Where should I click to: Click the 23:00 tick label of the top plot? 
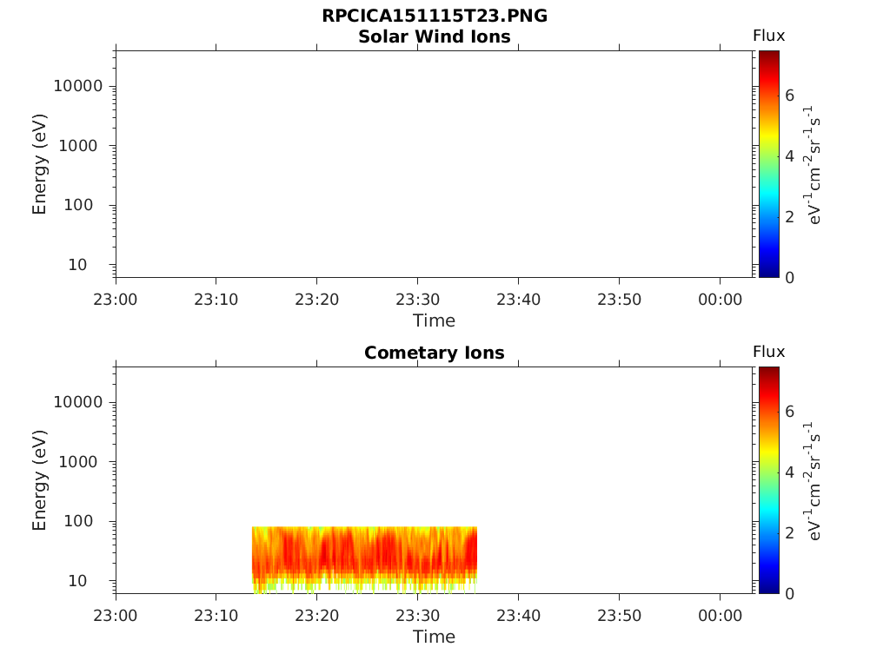(116, 300)
